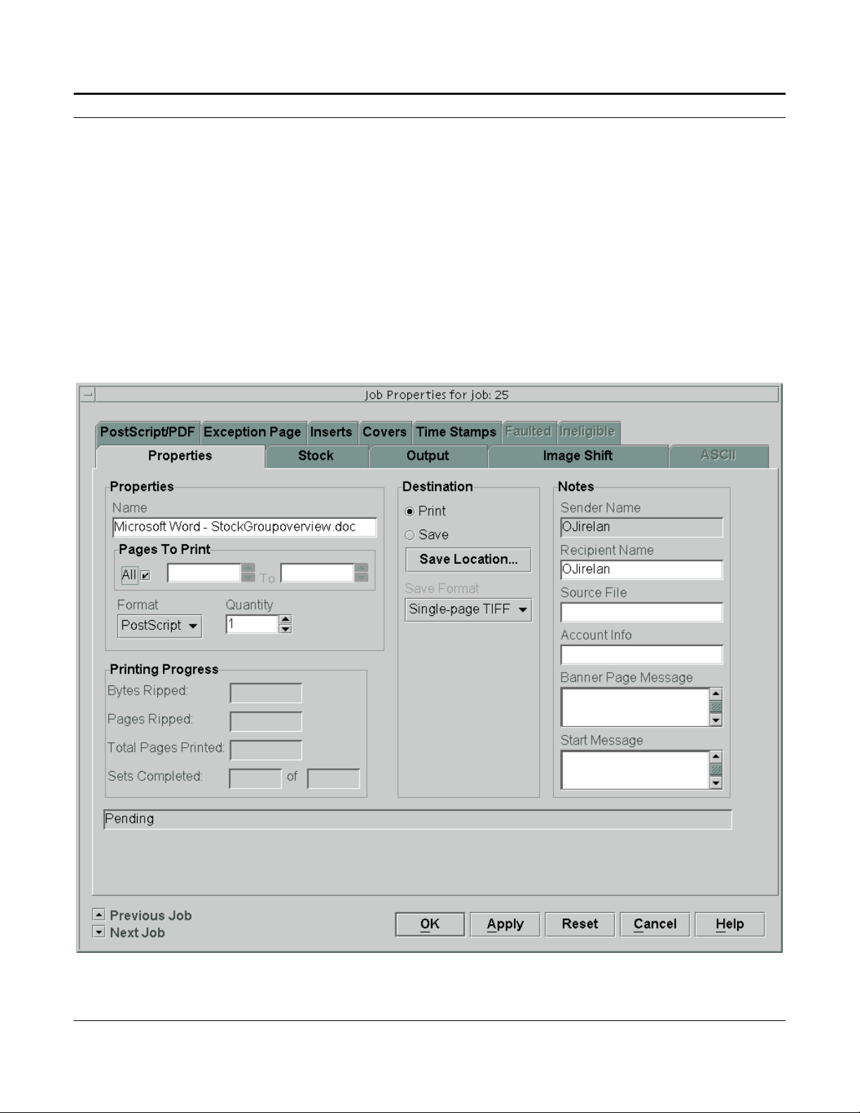The height and width of the screenshot is (1113, 860).
Task: Switch to the Stock tab
Action: 316,456
